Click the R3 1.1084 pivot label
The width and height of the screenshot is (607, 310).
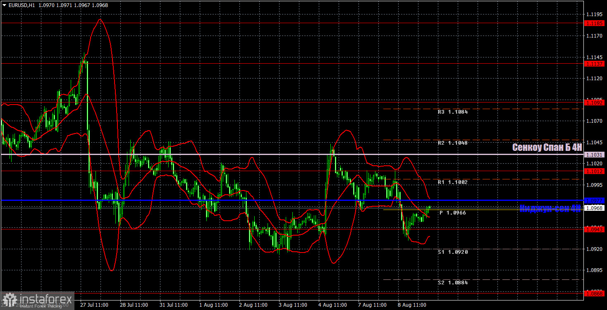click(x=453, y=112)
